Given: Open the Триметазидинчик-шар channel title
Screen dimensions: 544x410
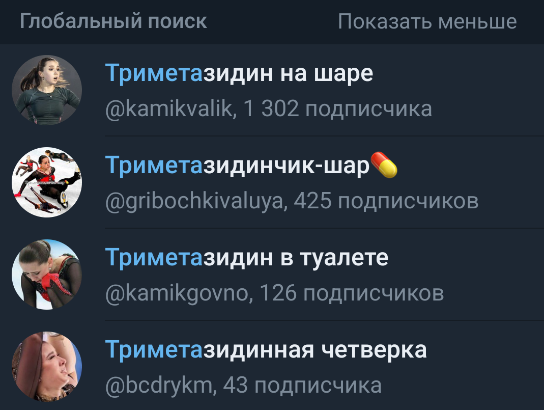Looking at the screenshot, I should coord(237,165).
